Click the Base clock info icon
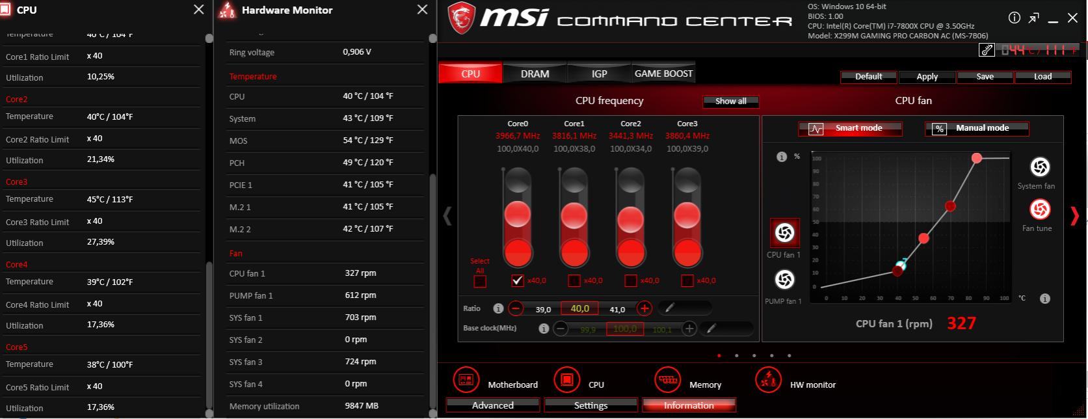Viewport: 1088px width, 419px height. pyautogui.click(x=544, y=329)
